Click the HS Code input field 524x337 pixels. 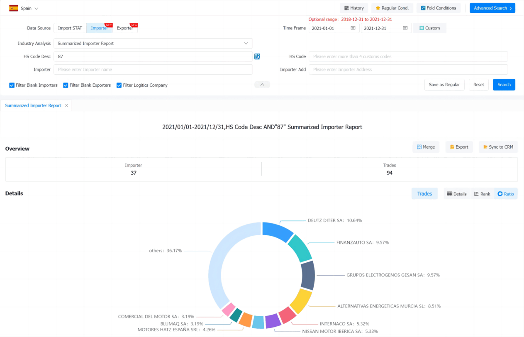point(408,56)
